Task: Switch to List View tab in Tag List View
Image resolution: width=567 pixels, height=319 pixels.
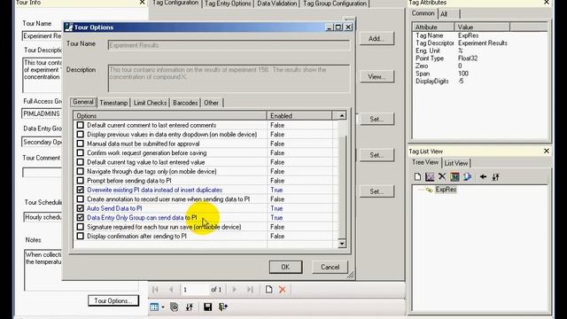Action: point(456,163)
